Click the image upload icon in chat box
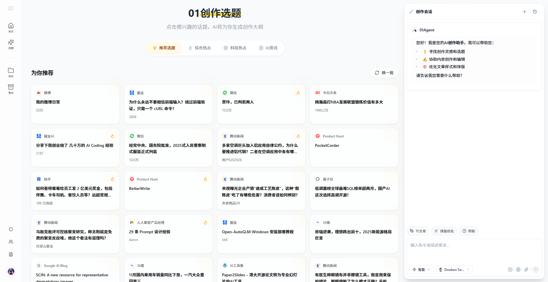The width and height of the screenshot is (548, 282). point(510,269)
